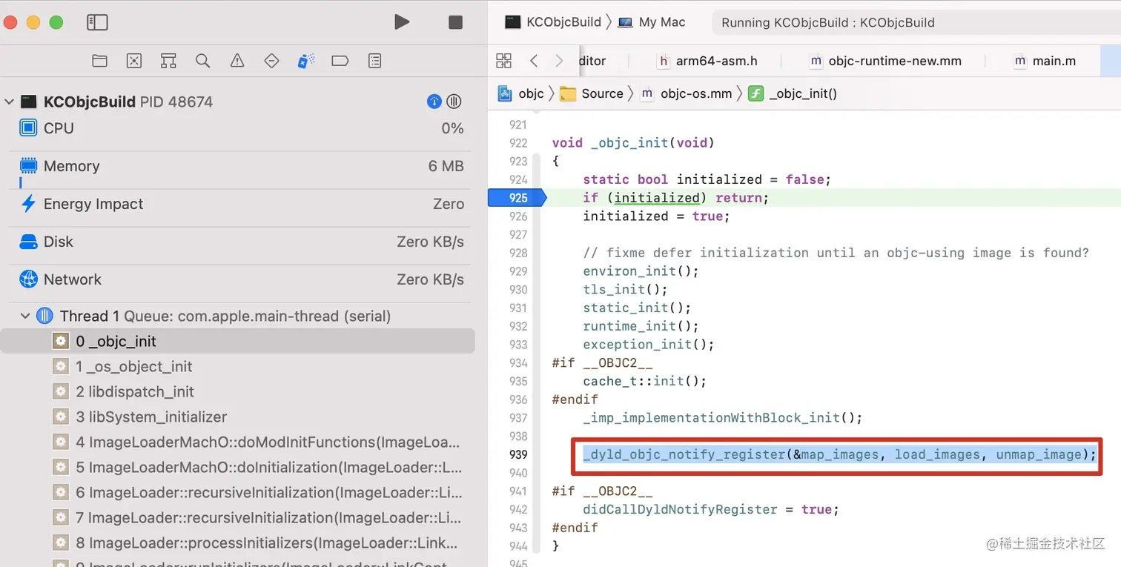This screenshot has height=567, width=1121.
Task: Open the Report navigator list icon
Action: click(374, 60)
